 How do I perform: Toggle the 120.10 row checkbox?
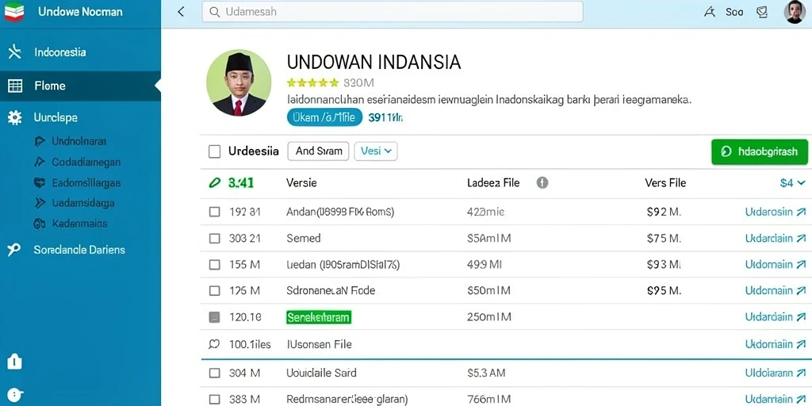pyautogui.click(x=214, y=317)
